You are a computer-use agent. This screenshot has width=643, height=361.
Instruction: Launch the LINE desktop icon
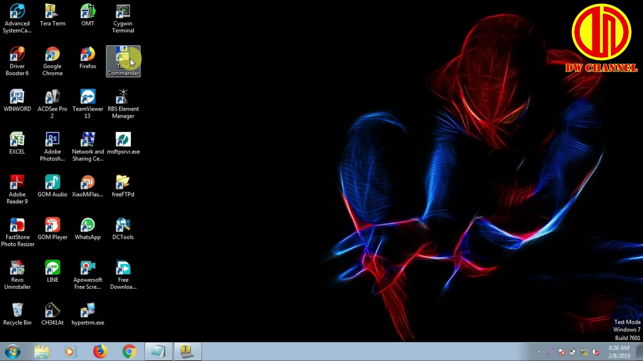click(x=52, y=271)
